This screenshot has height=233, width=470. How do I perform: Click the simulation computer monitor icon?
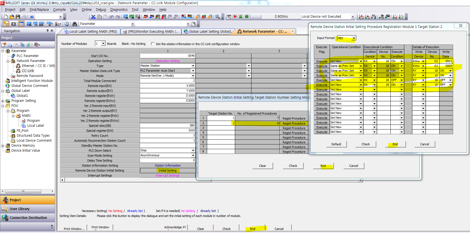coord(217,17)
